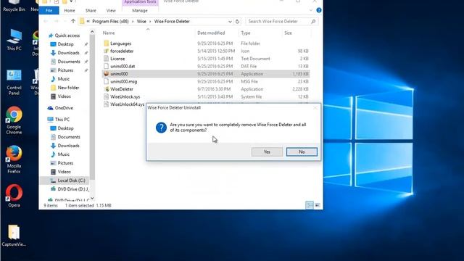
Task: Open the Share ribbon tab
Action: pyautogui.click(x=91, y=10)
